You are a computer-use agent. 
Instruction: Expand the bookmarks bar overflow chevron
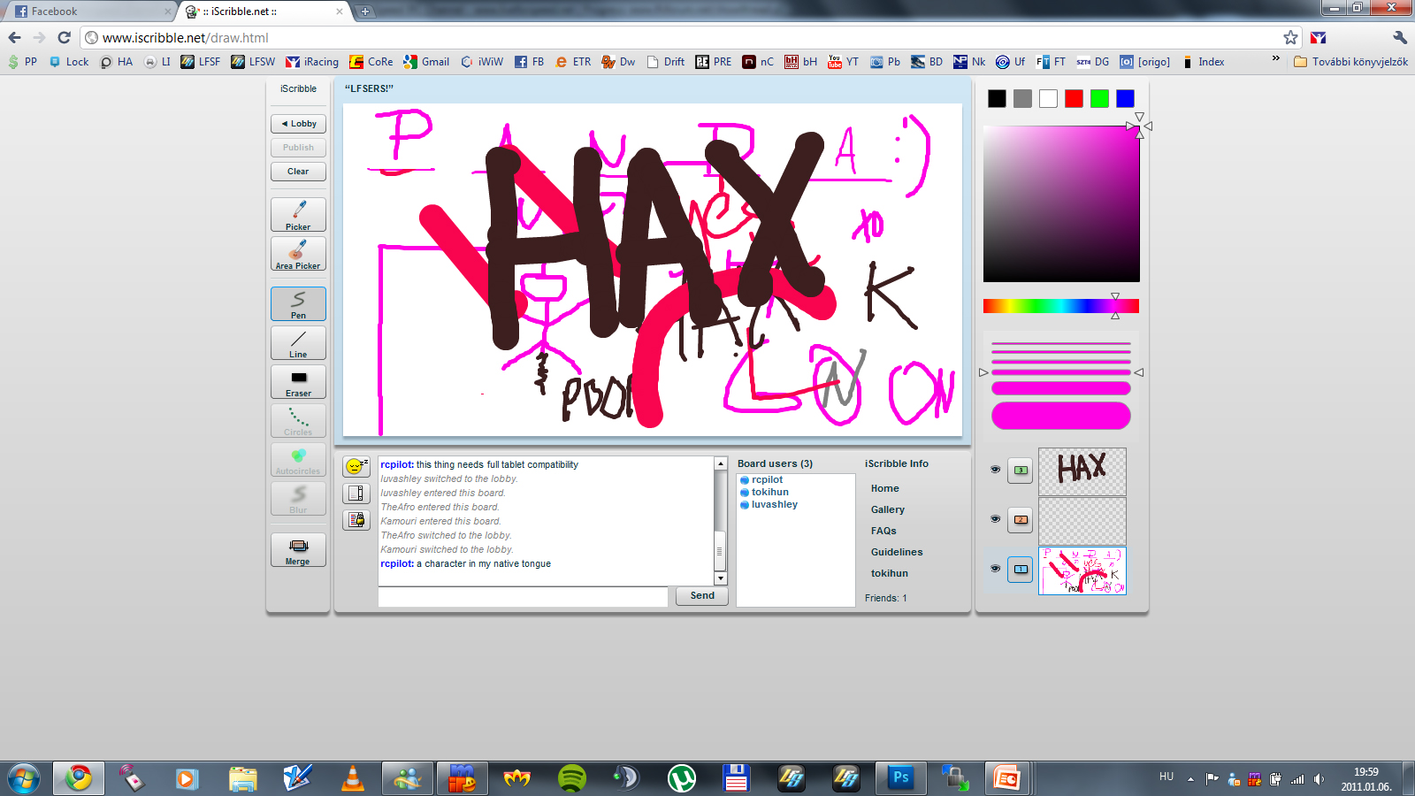coord(1275,59)
